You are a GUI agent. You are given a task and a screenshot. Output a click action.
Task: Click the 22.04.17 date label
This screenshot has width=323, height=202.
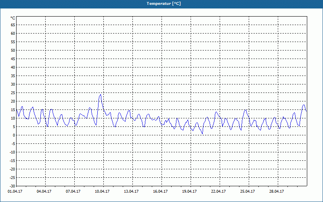coord(218,191)
